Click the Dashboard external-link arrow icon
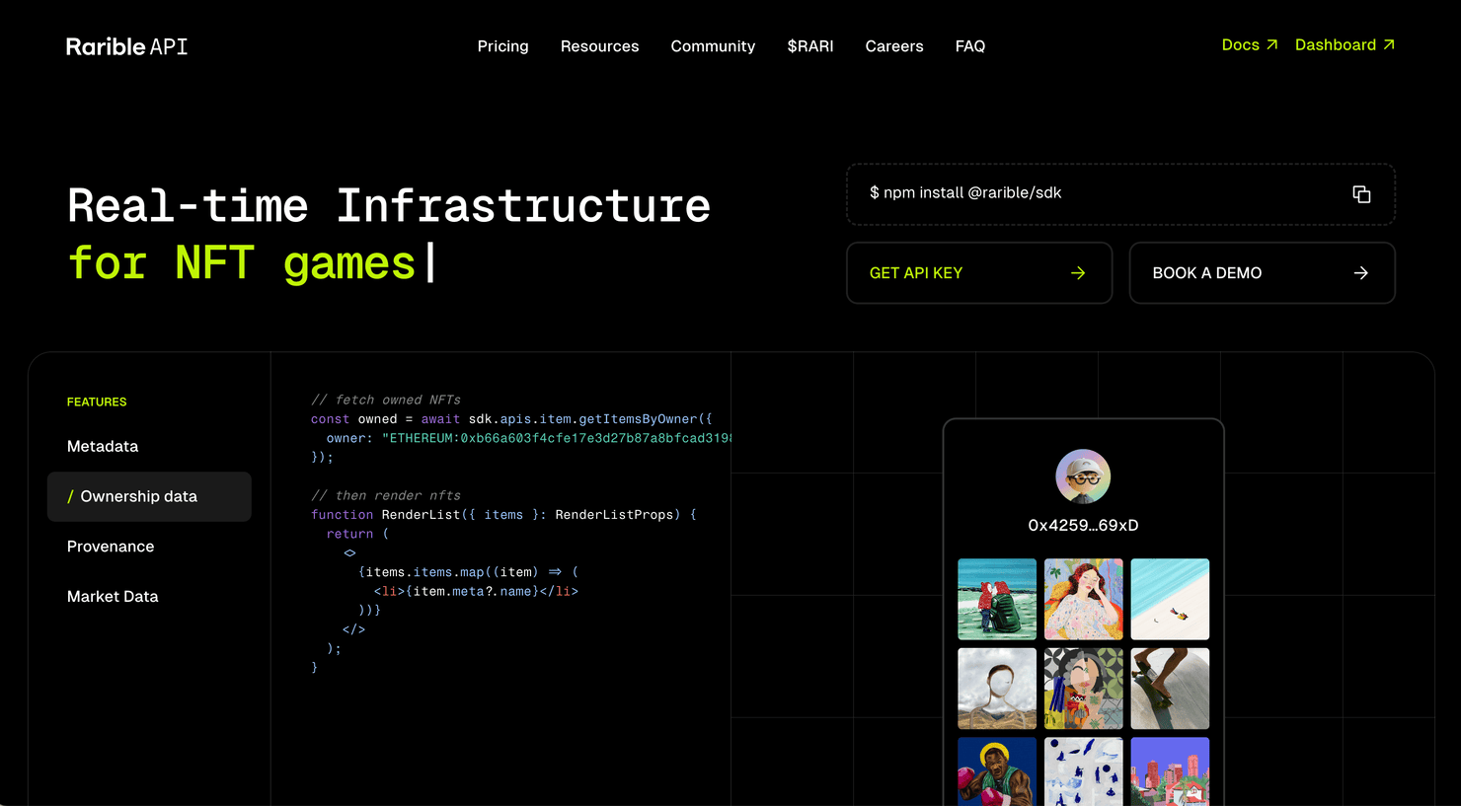Viewport: 1461px width, 806px height. [1389, 44]
